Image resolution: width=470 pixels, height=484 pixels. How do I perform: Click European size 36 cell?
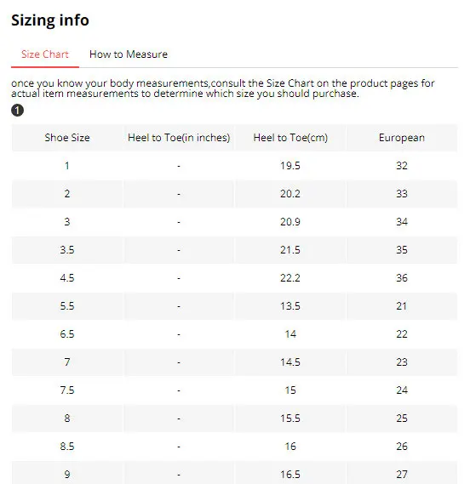click(402, 278)
